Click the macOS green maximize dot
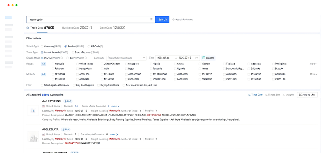327x160 pixels. point(16,5)
